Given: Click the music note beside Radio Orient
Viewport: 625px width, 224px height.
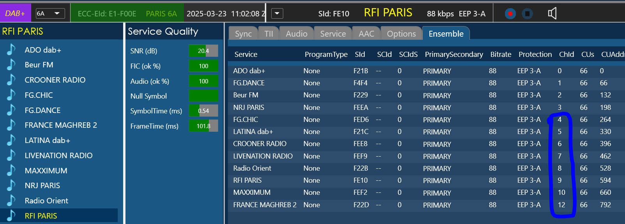Looking at the screenshot, I should tap(11, 201).
